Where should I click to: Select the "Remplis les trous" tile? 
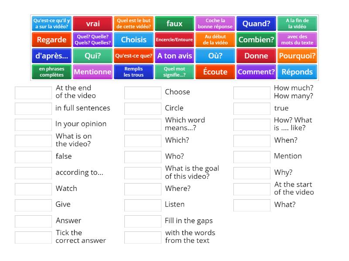[x=133, y=72]
